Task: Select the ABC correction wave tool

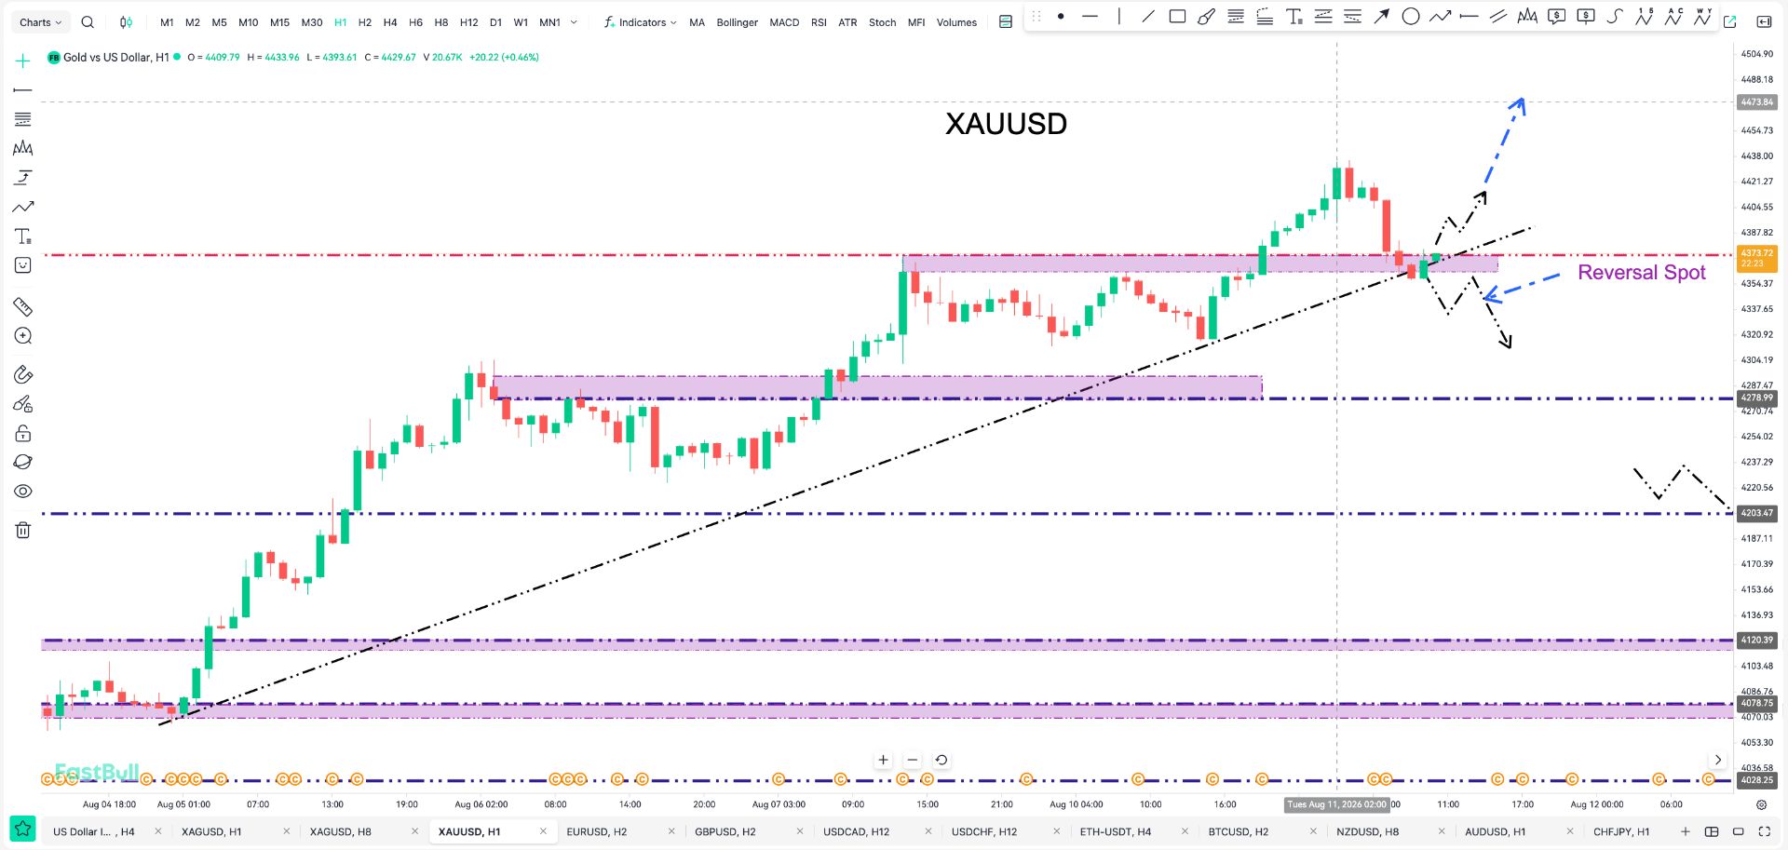Action: pyautogui.click(x=1673, y=17)
